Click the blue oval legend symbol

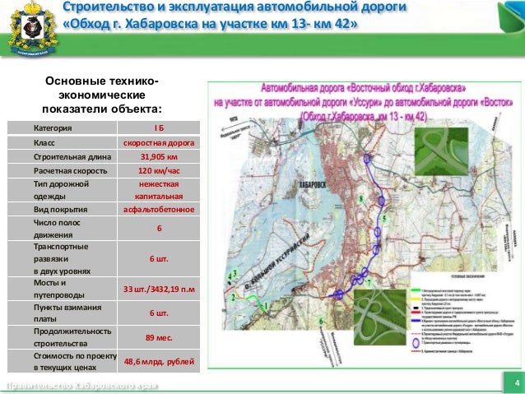(x=416, y=343)
